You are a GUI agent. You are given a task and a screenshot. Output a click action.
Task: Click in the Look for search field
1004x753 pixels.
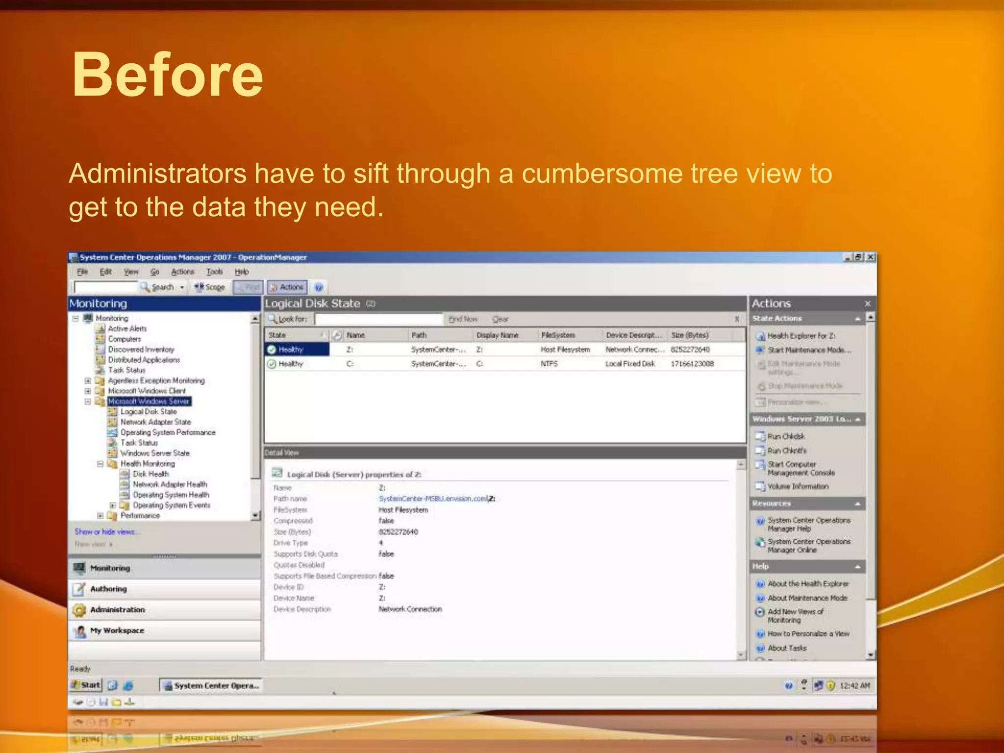click(378, 319)
